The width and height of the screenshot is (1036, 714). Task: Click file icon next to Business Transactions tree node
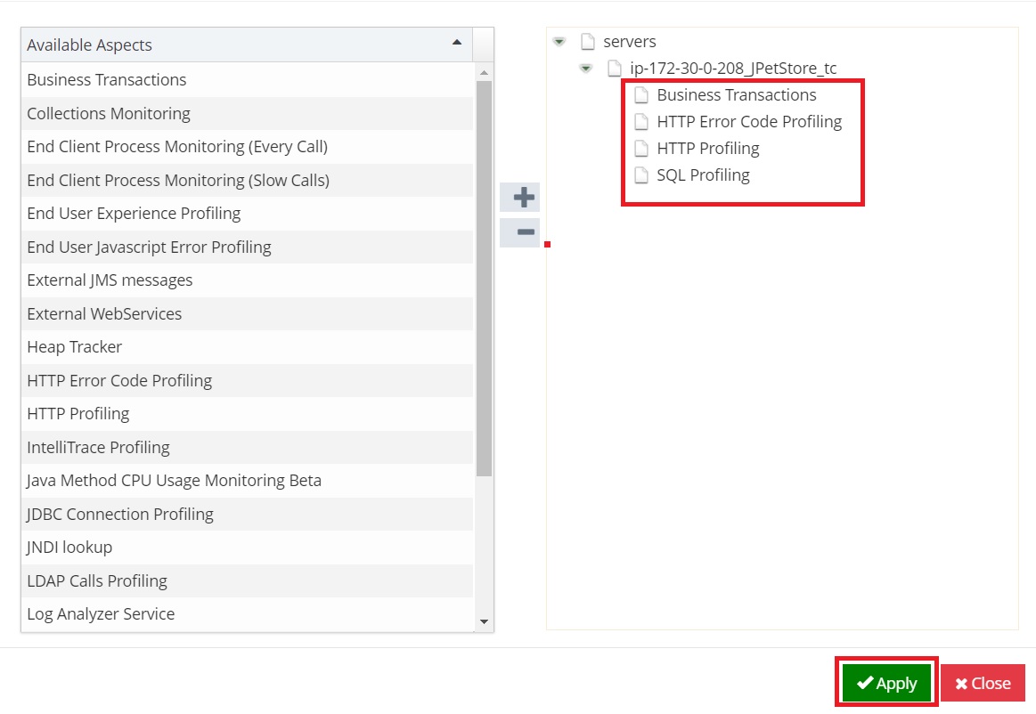tap(641, 95)
